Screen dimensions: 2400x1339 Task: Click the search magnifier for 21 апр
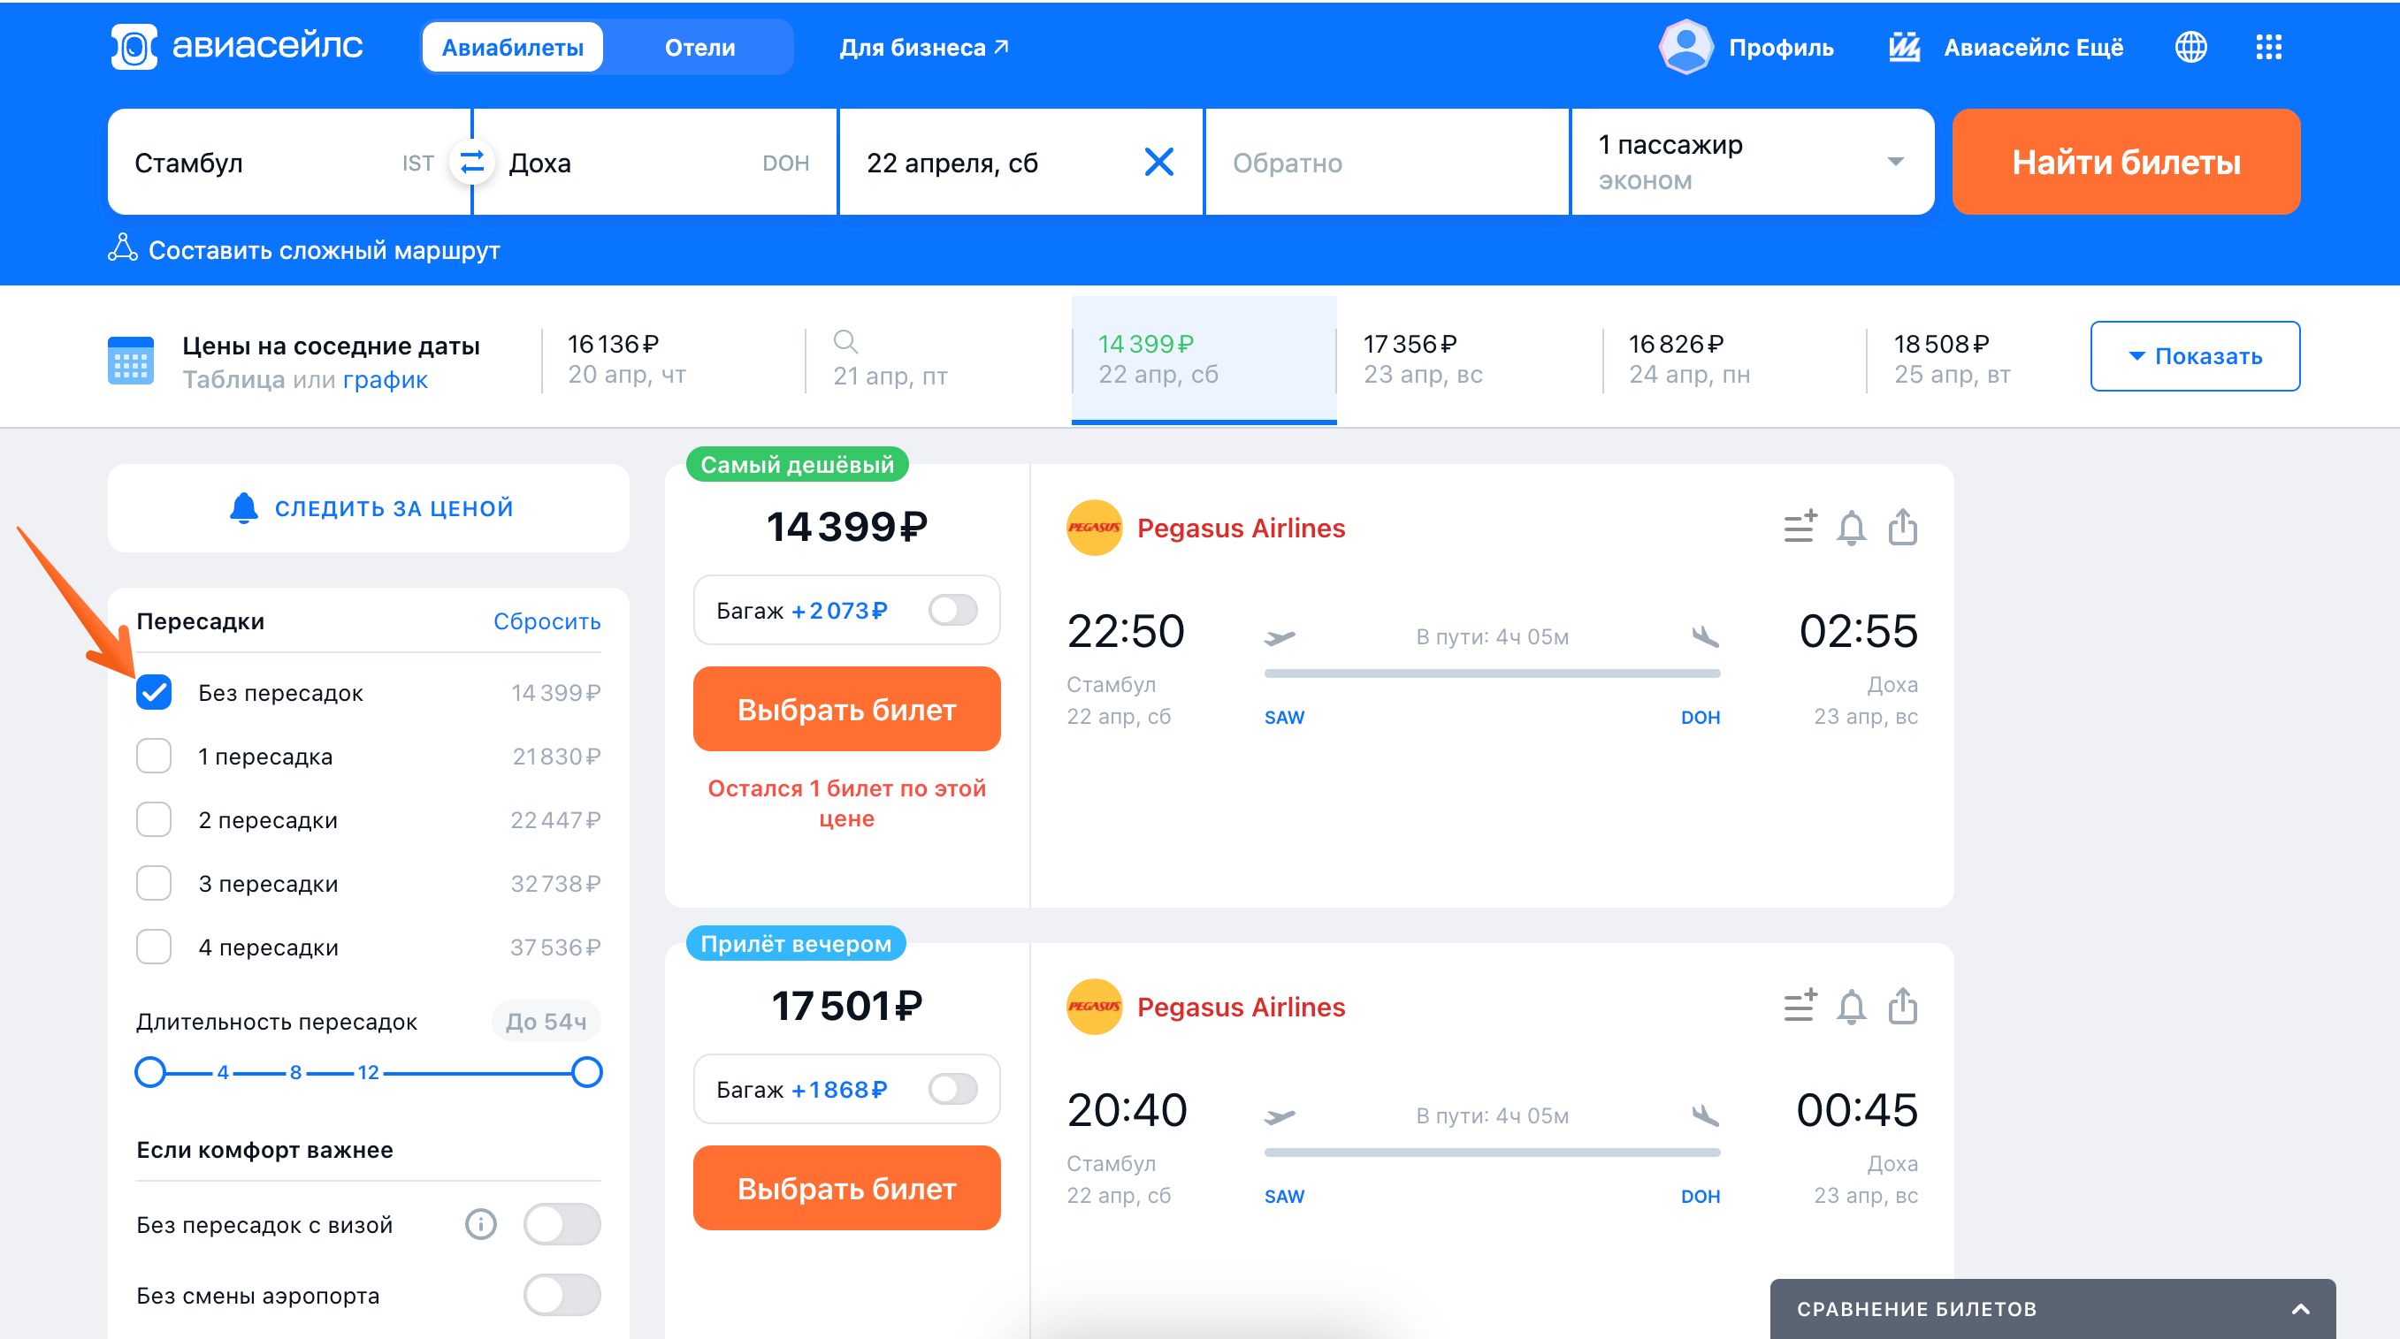coord(845,342)
